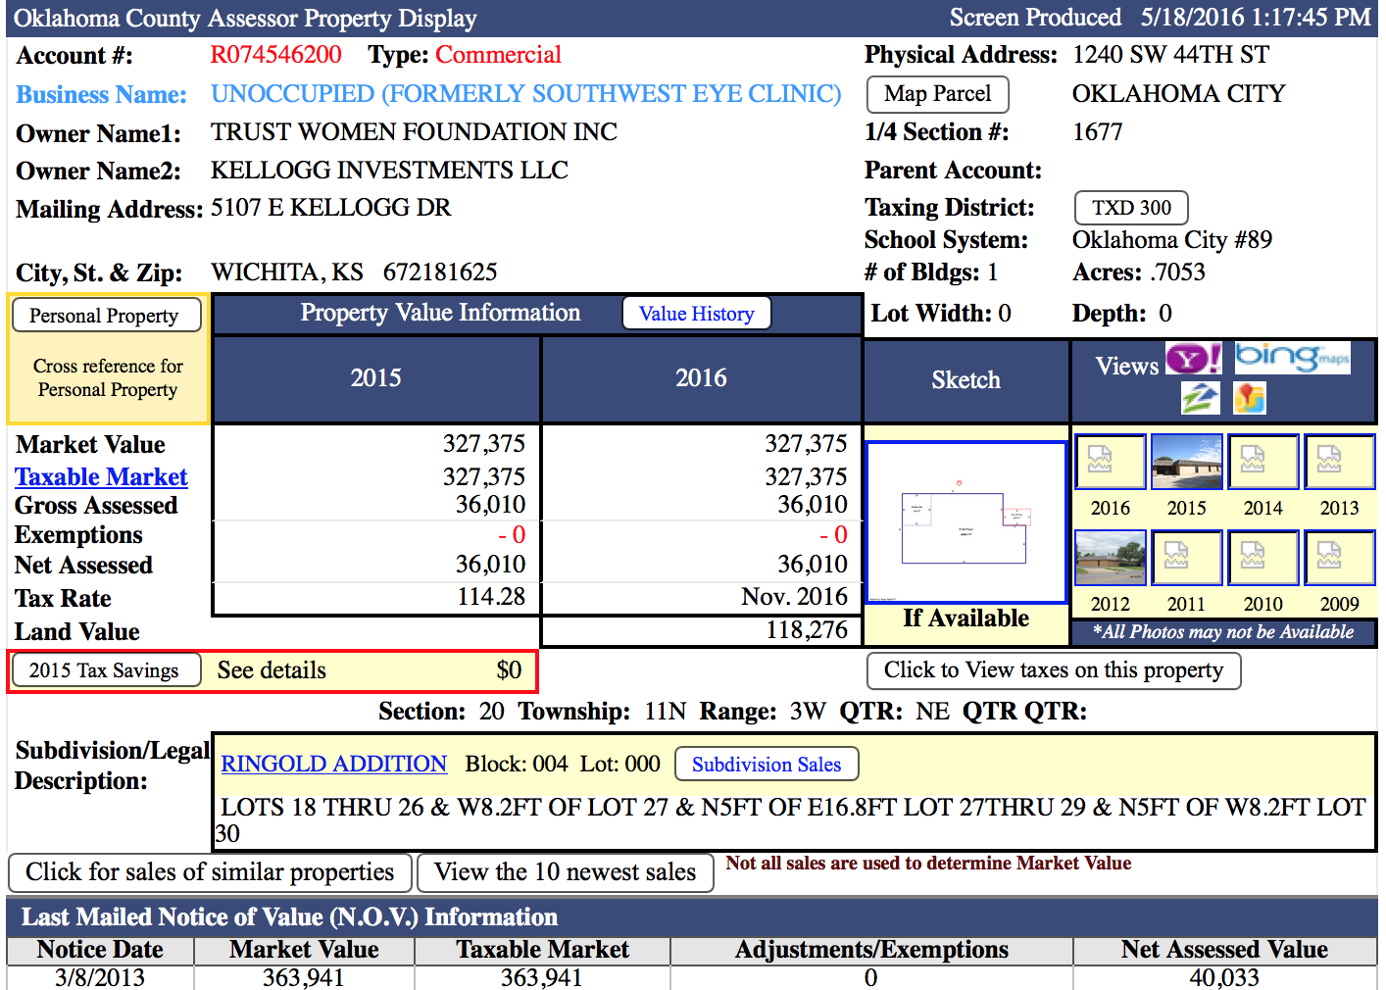Open the 2015 Tax Savings button
The image size is (1386, 990).
point(106,670)
